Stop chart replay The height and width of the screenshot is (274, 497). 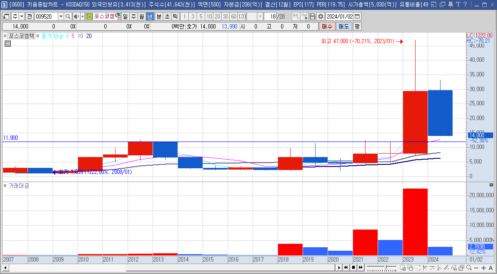pyautogui.click(x=353, y=268)
